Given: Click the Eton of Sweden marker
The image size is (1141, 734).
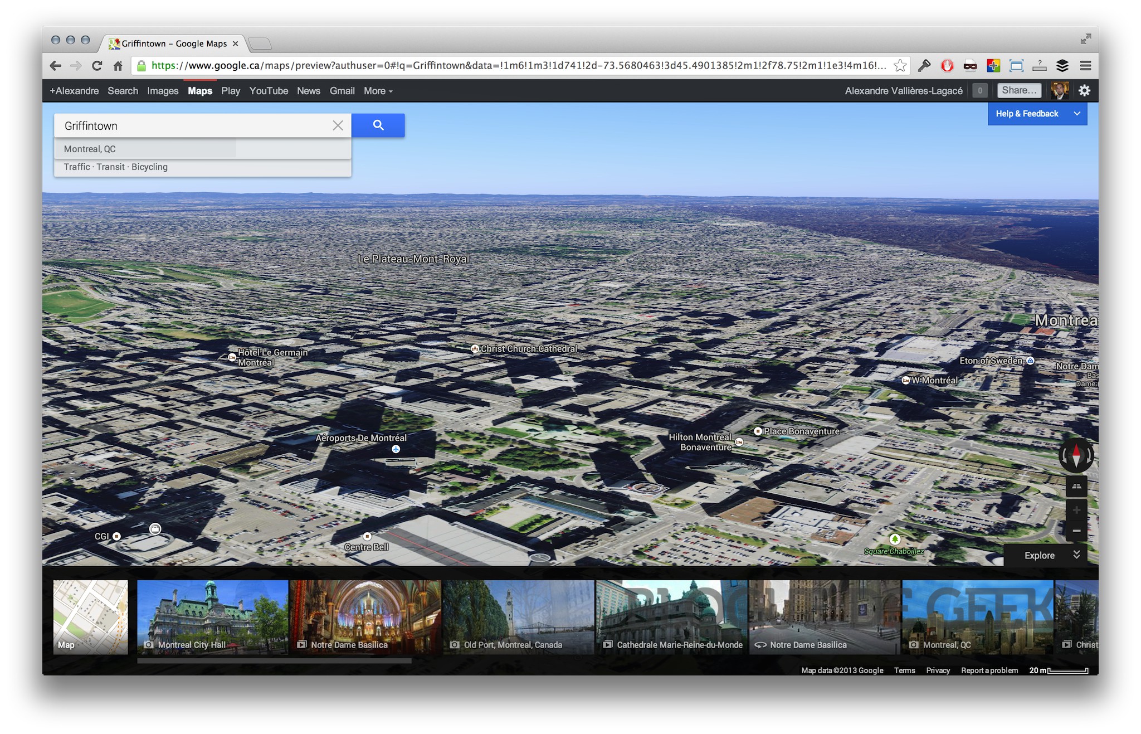Looking at the screenshot, I should (1030, 361).
